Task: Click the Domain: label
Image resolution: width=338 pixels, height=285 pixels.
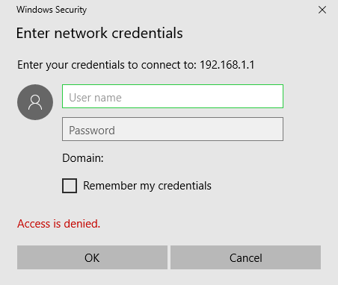Action: [83, 158]
